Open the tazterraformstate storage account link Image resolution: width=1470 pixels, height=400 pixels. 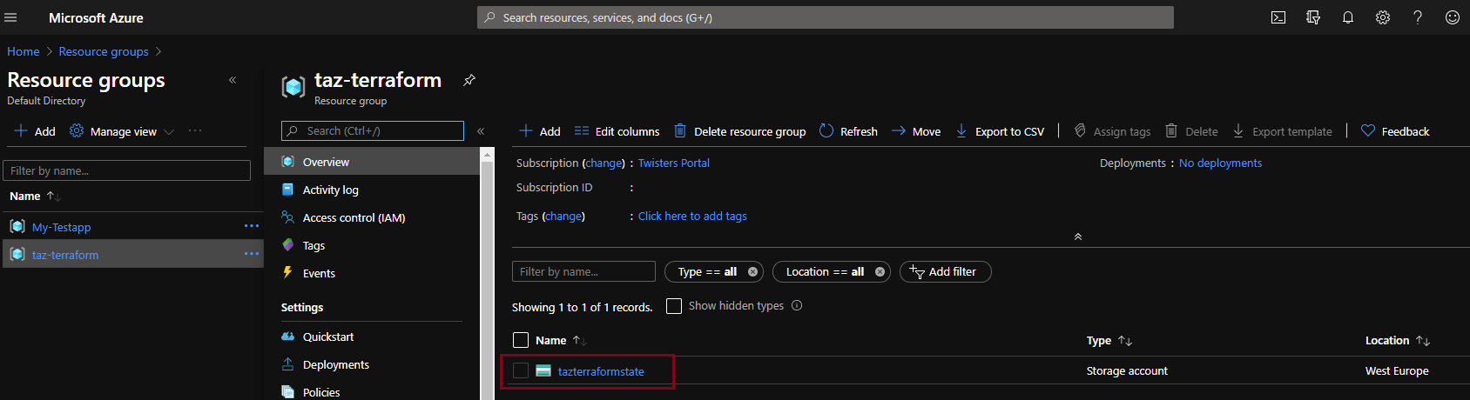pyautogui.click(x=601, y=371)
